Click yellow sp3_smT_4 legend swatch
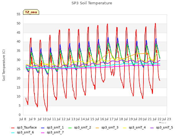Image resolution: width=184 pixels, height=138 pixels. [x=124, y=128]
